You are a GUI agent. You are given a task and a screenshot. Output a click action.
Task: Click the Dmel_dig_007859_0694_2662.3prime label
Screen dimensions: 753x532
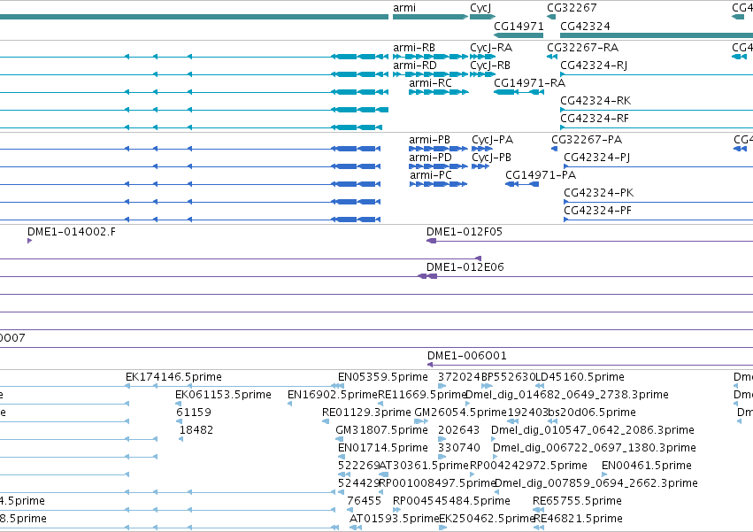click(x=596, y=484)
